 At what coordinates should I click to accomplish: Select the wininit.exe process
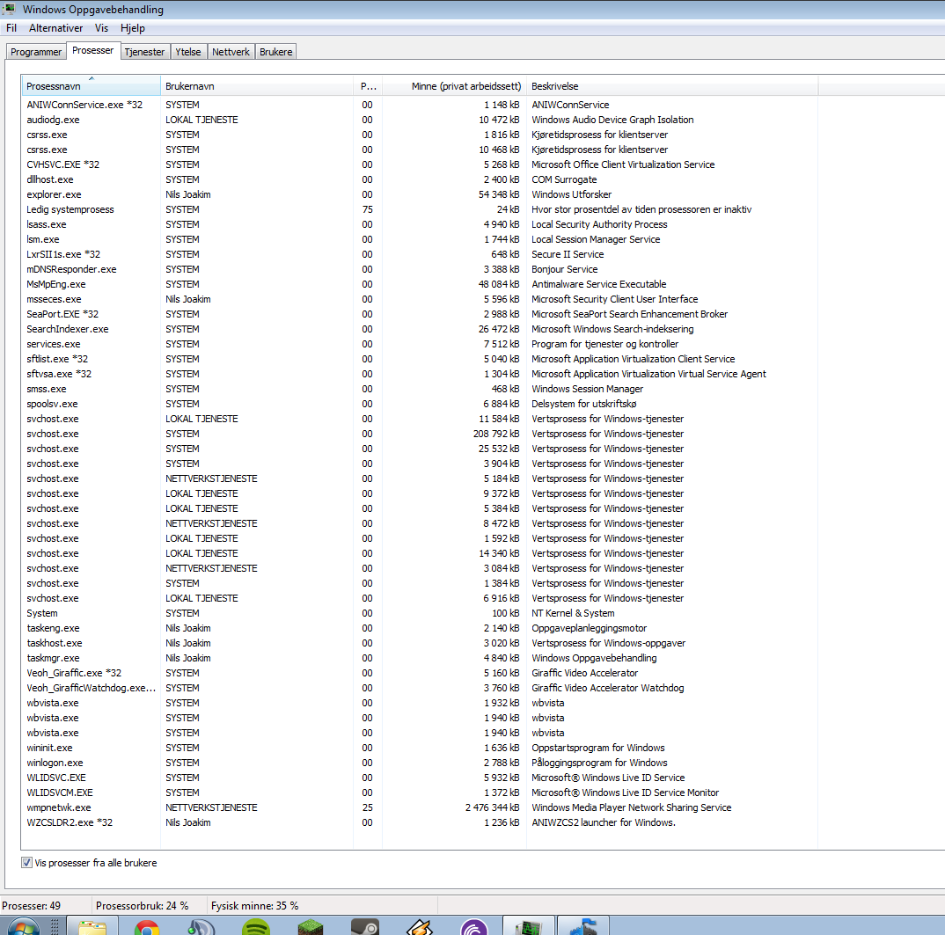419,748
